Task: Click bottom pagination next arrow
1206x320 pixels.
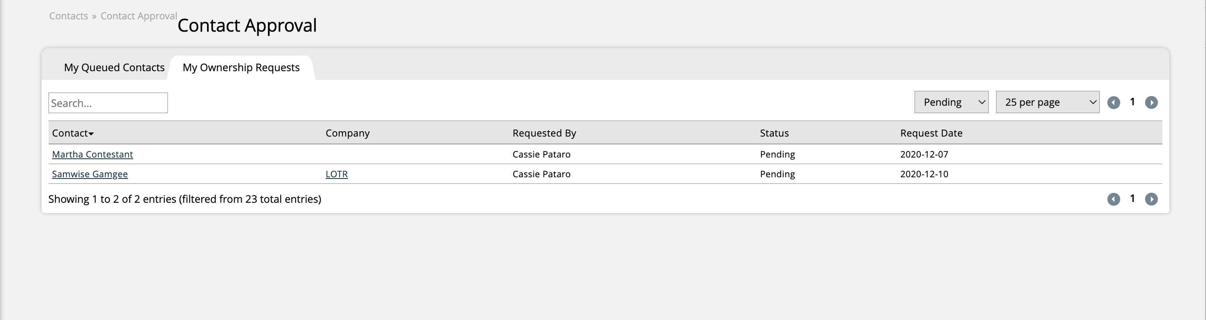Action: 1151,199
